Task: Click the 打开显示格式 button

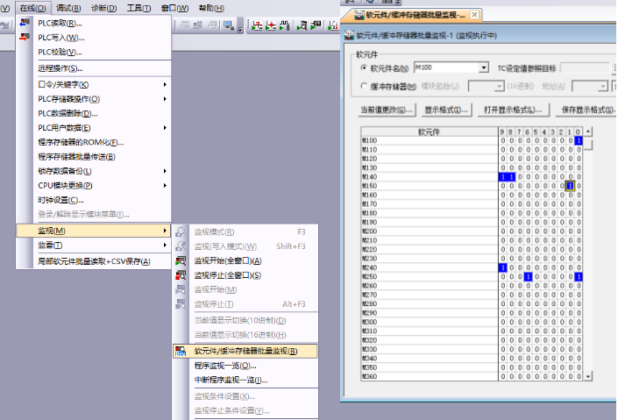Action: (514, 110)
